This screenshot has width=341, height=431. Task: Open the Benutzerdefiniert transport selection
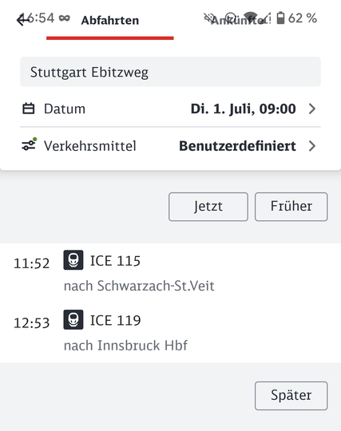[238, 146]
